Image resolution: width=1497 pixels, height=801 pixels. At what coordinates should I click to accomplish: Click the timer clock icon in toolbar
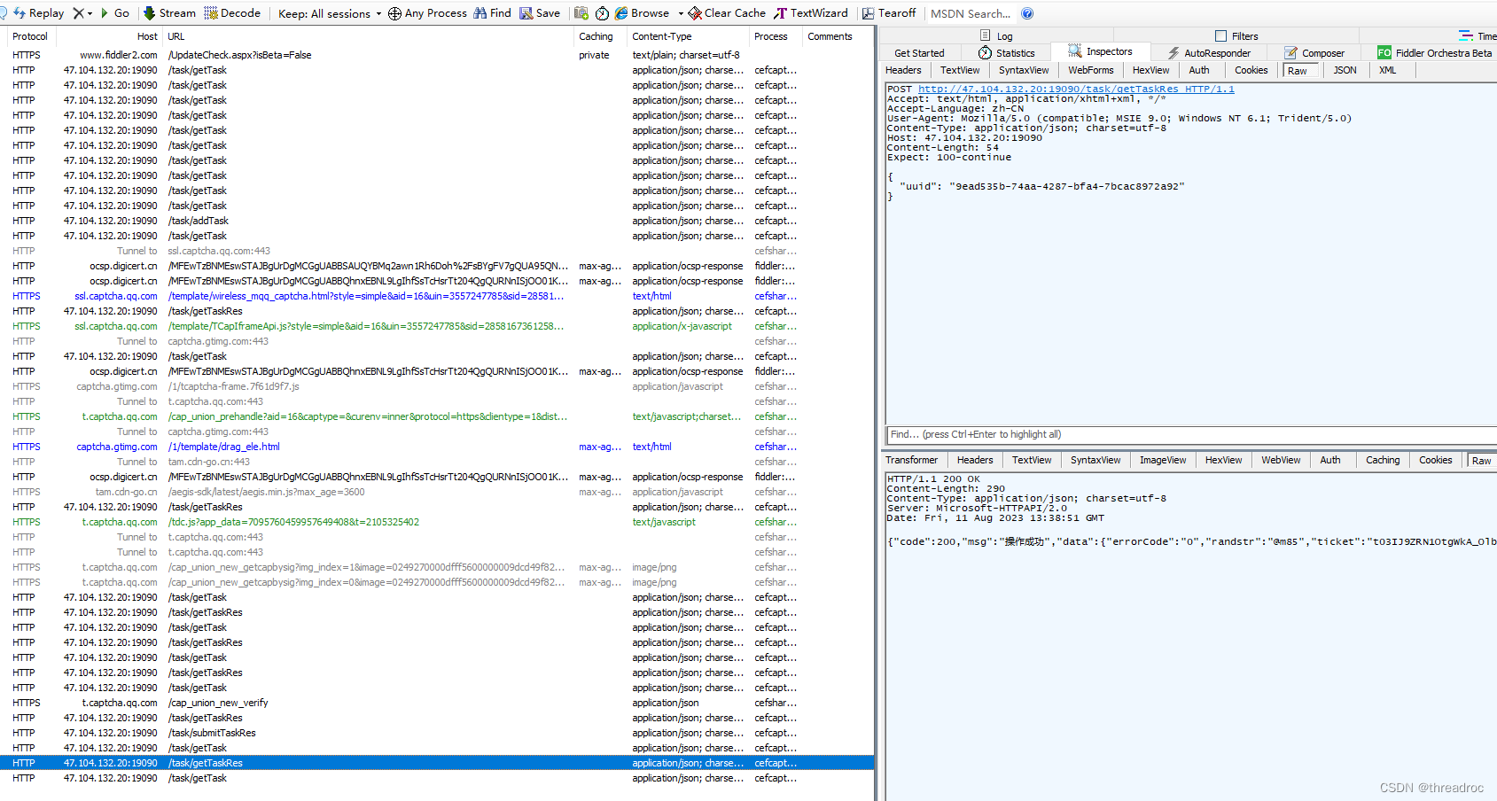602,13
